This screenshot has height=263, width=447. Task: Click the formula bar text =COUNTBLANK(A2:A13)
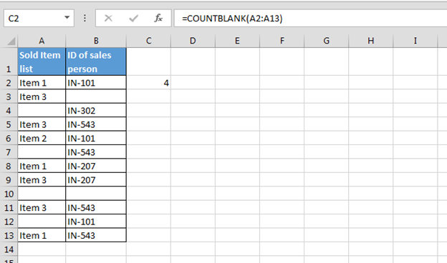[232, 19]
